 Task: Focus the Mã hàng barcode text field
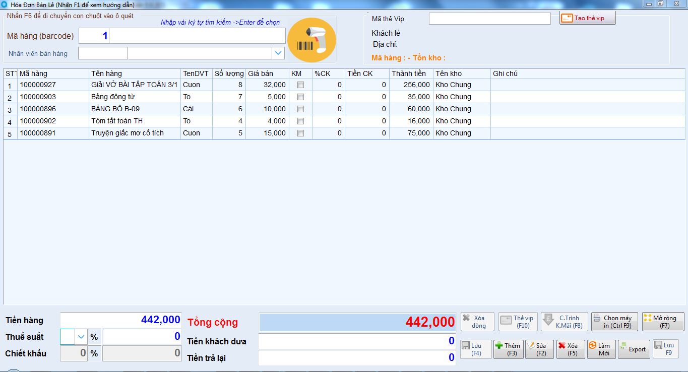198,36
